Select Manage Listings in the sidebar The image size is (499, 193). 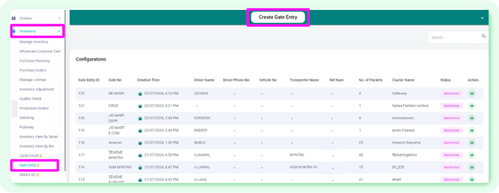click(33, 80)
